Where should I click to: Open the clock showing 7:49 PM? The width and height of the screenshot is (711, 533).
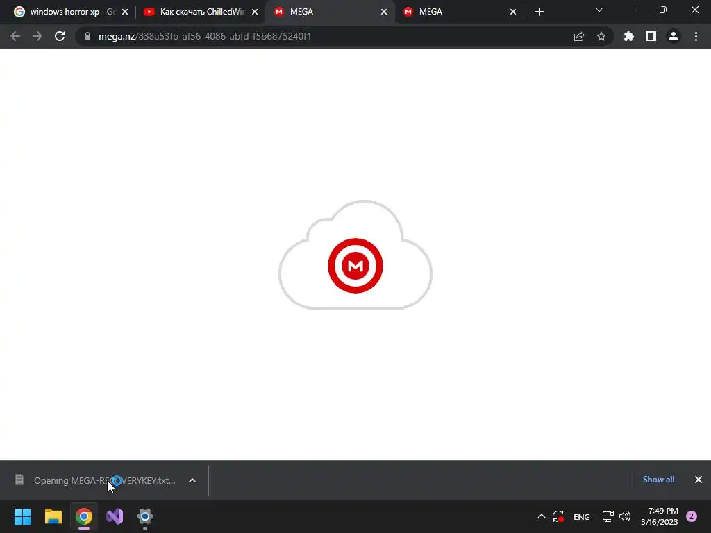point(660,516)
